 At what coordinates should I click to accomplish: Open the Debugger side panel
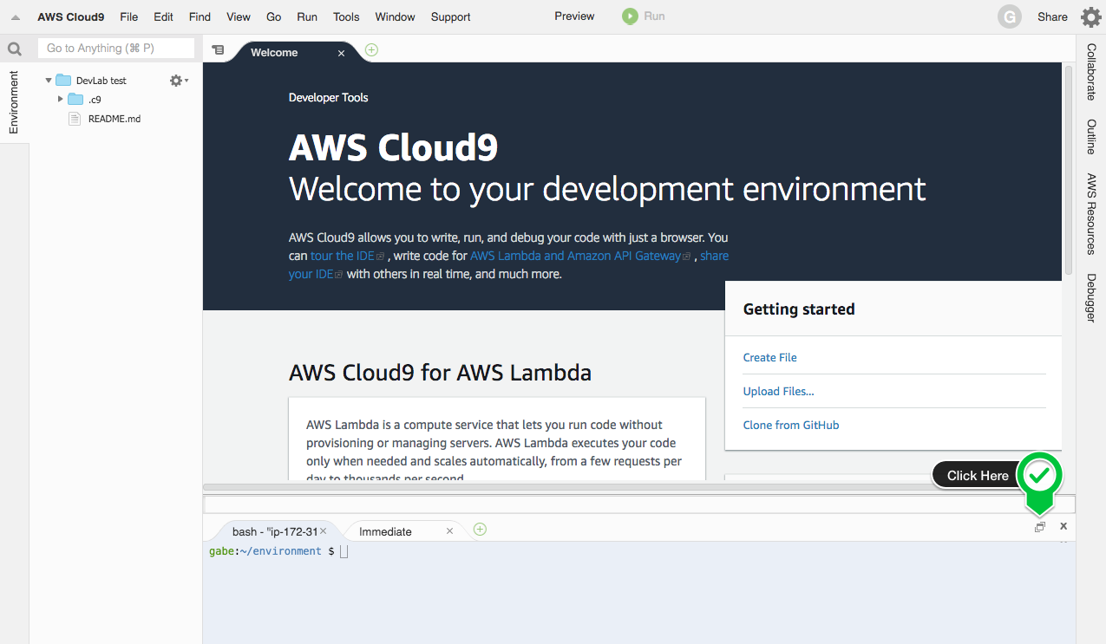[1091, 297]
